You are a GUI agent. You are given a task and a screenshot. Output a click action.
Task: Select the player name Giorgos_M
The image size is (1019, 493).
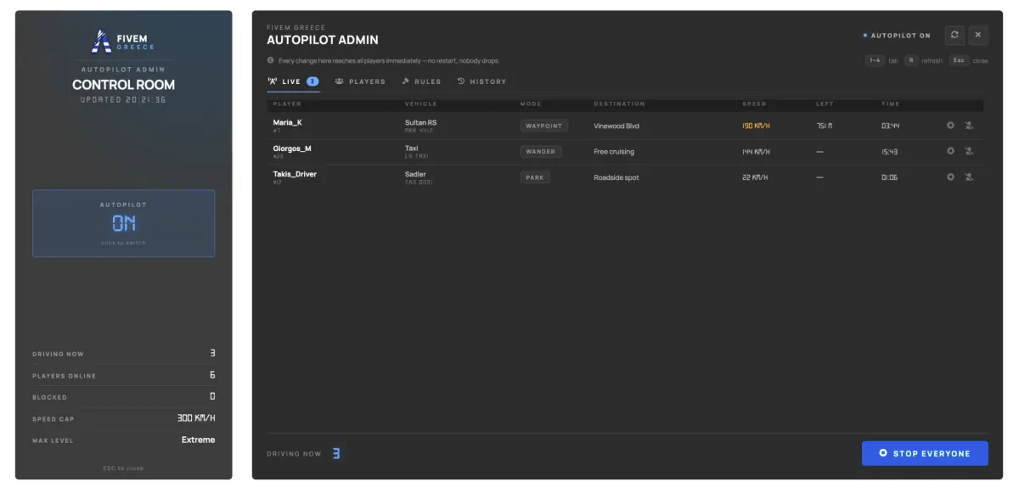pyautogui.click(x=292, y=148)
